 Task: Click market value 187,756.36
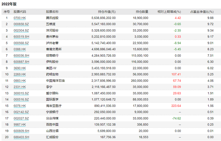(108, 137)
